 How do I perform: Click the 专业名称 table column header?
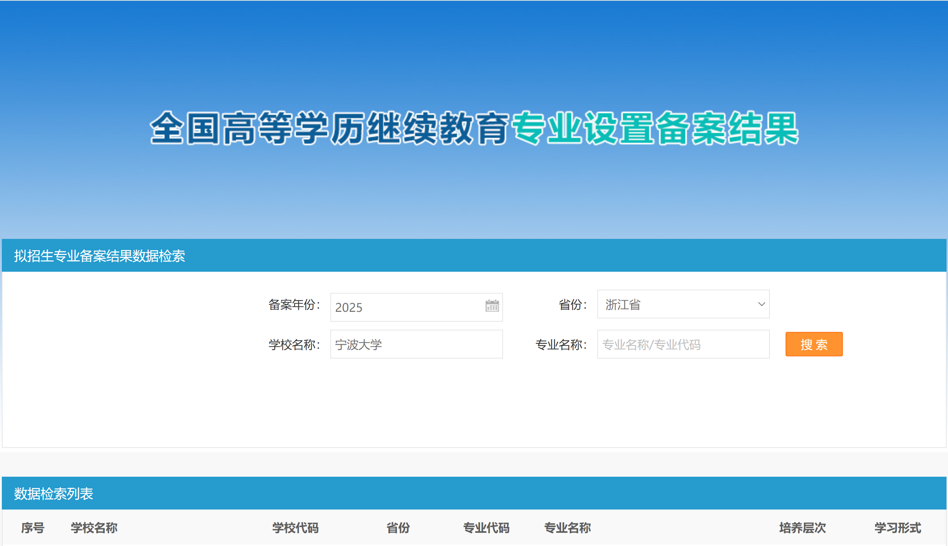567,528
